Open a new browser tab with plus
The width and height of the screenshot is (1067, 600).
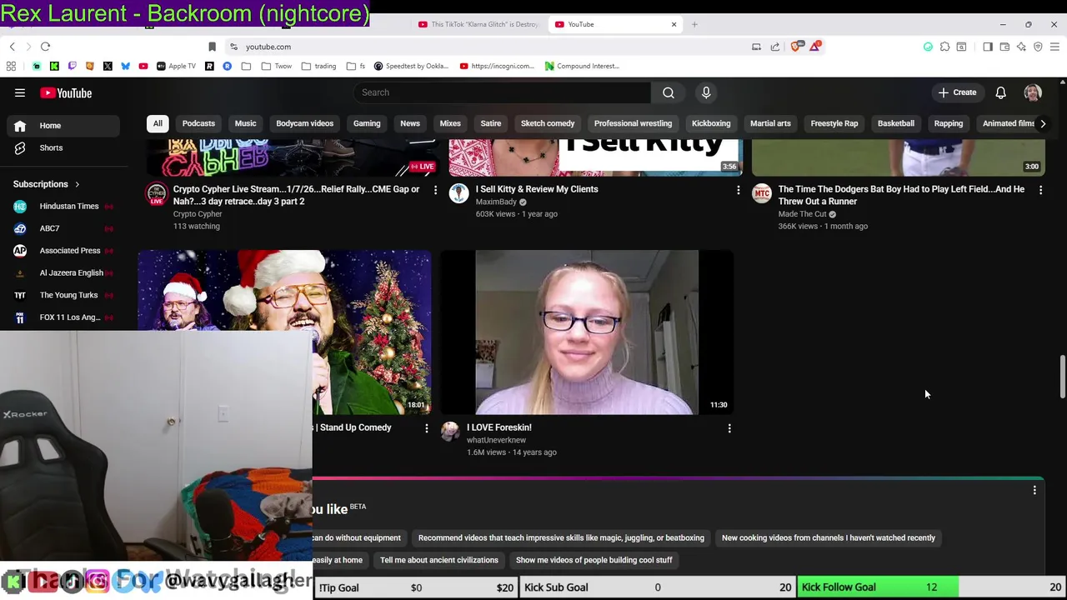click(694, 24)
